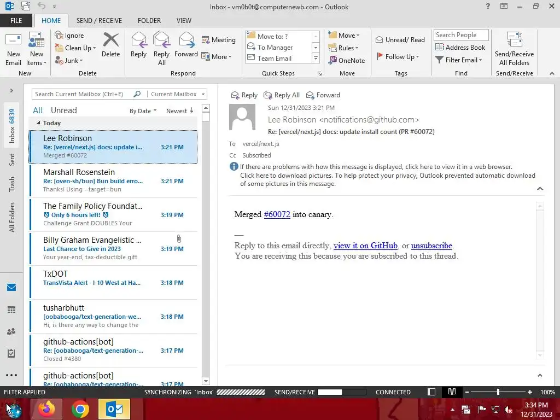
Task: Switch to the People view
Action: pos(11,331)
